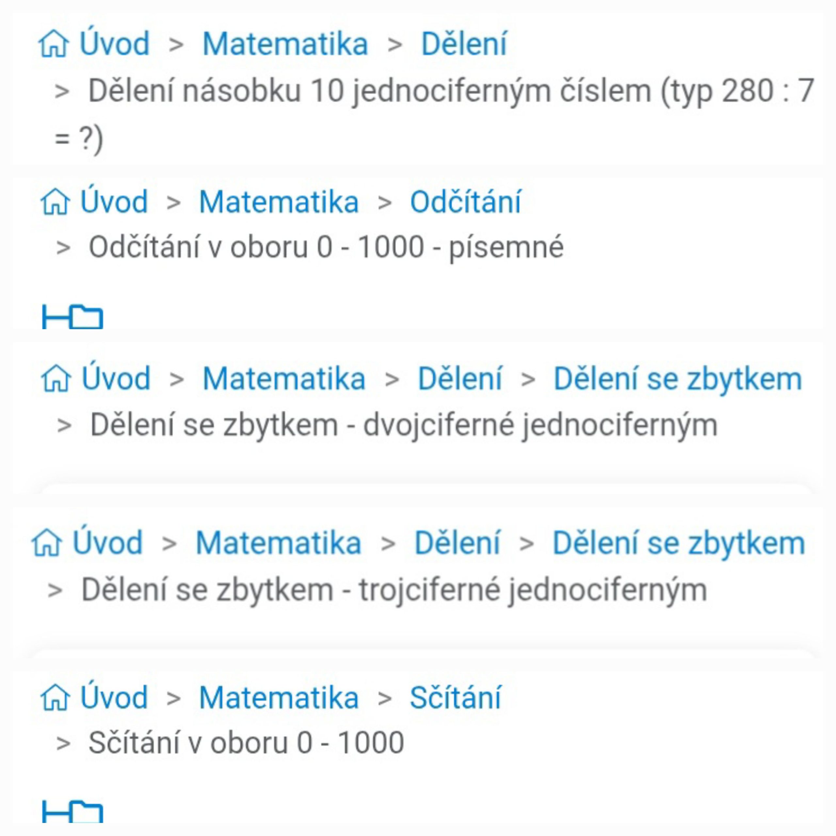Select Úvod link in the Sčítání breadcrumb

[114, 698]
